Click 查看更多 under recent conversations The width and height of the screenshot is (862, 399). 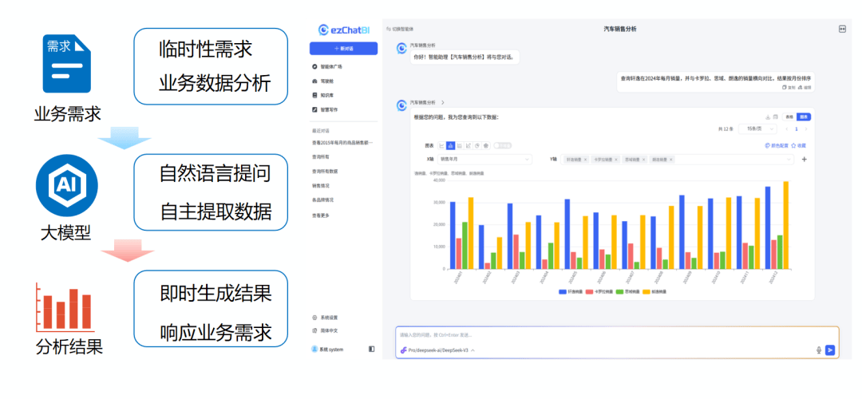pyautogui.click(x=321, y=215)
